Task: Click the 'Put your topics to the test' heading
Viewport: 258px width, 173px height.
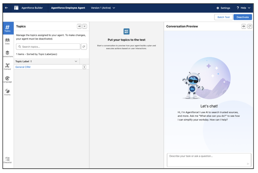Action: (126, 40)
